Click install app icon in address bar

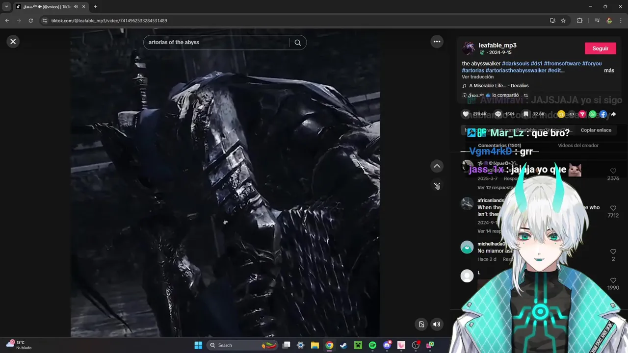pos(552,21)
